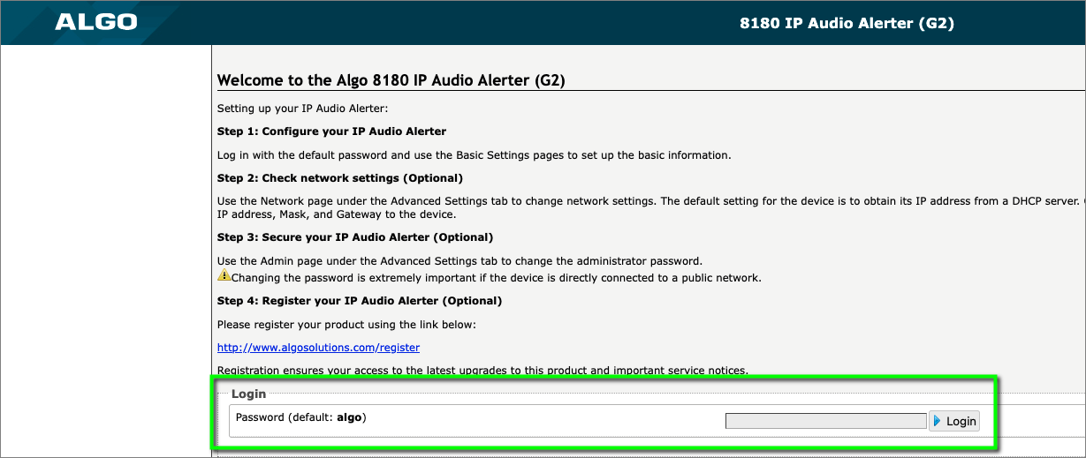Click Step 1: Configure your IP Audio Alerter

tap(331, 131)
